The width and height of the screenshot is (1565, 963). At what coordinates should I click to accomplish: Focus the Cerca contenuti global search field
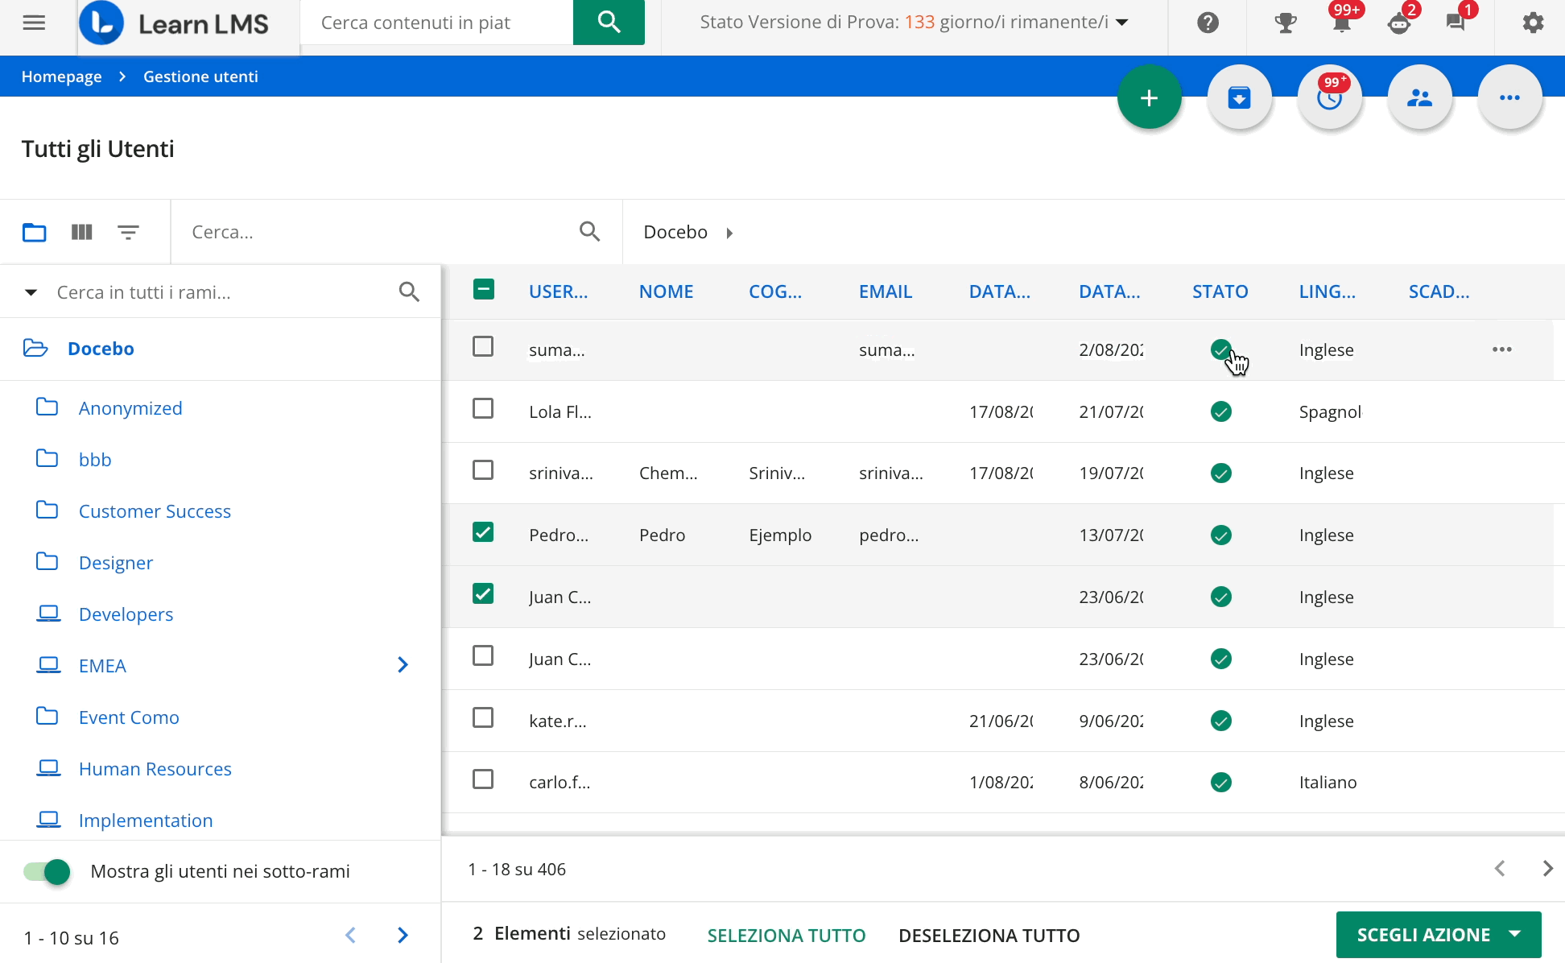pyautogui.click(x=437, y=23)
